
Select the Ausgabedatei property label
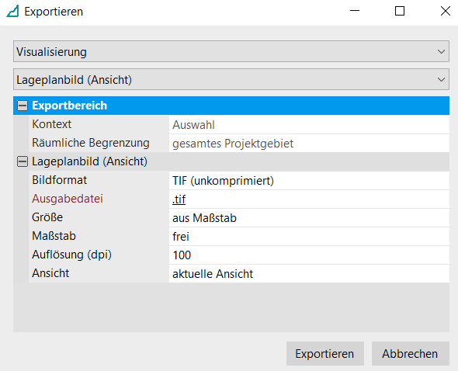(68, 199)
